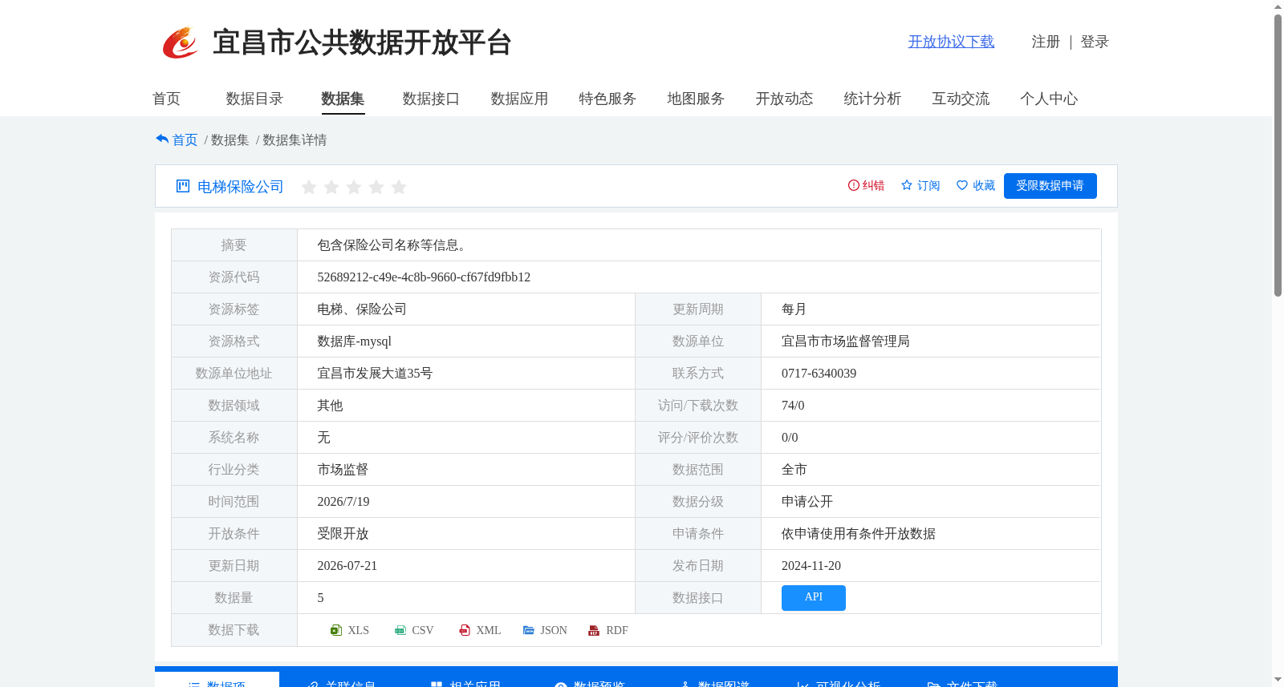Select the 数据集 navigation tab
This screenshot has width=1284, height=687.
[343, 99]
